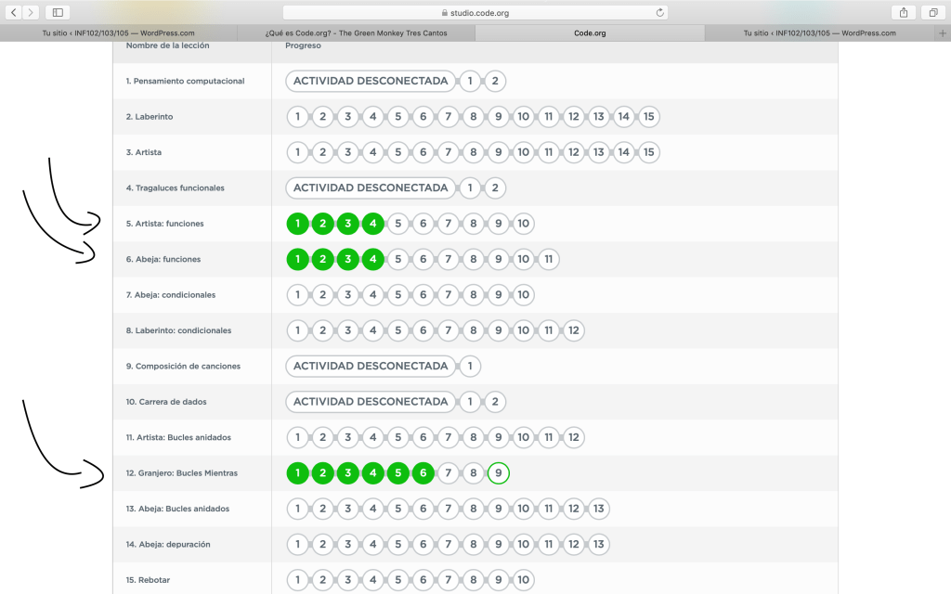This screenshot has width=951, height=594.
Task: Open green-outlined level 9 of Granjero lesson
Action: [x=499, y=473]
